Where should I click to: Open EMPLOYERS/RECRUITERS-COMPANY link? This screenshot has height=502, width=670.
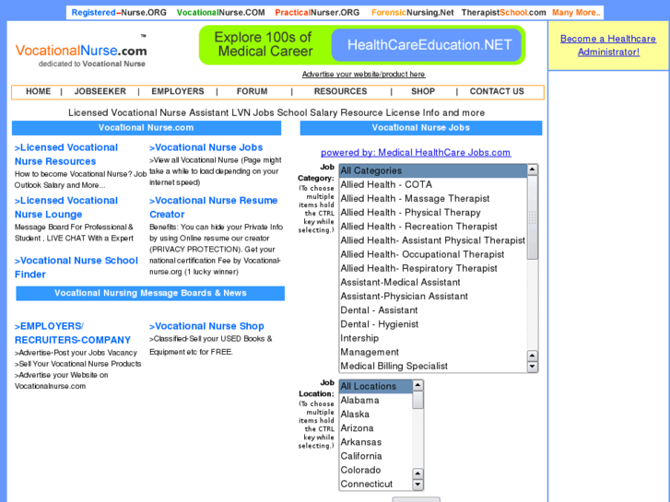73,333
